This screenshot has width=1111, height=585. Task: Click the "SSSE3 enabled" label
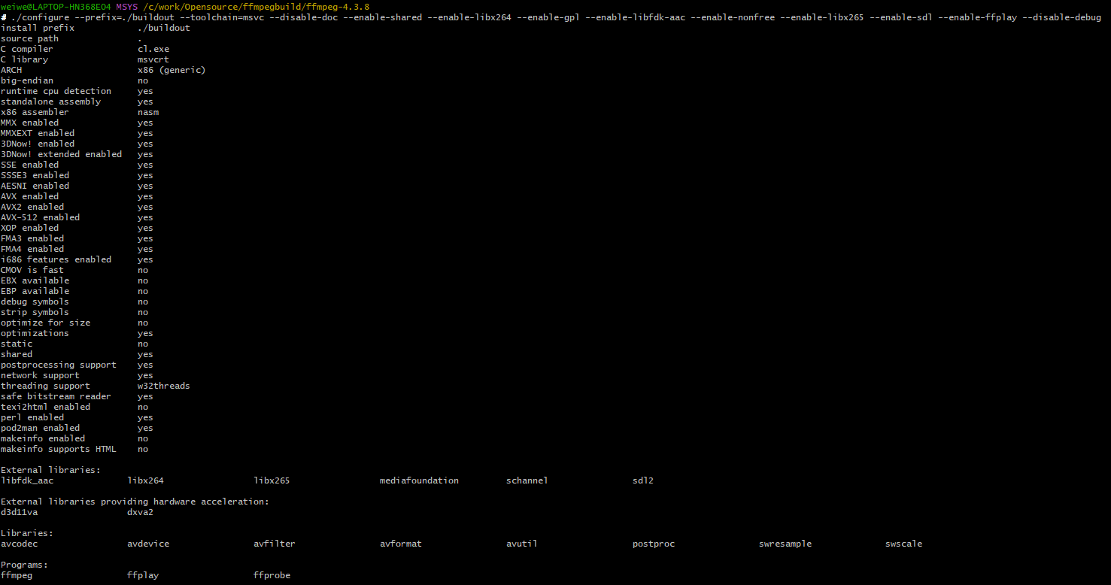tap(35, 175)
